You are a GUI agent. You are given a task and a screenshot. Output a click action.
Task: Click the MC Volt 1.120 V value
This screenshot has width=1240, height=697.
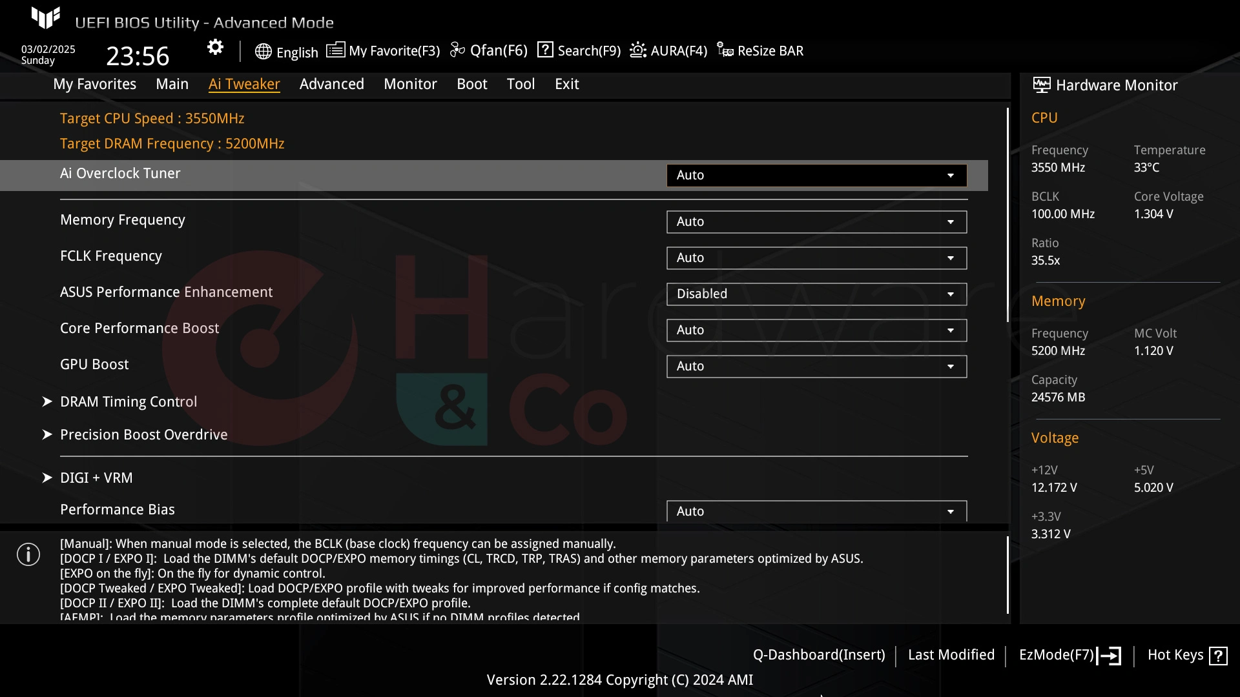coord(1153,351)
